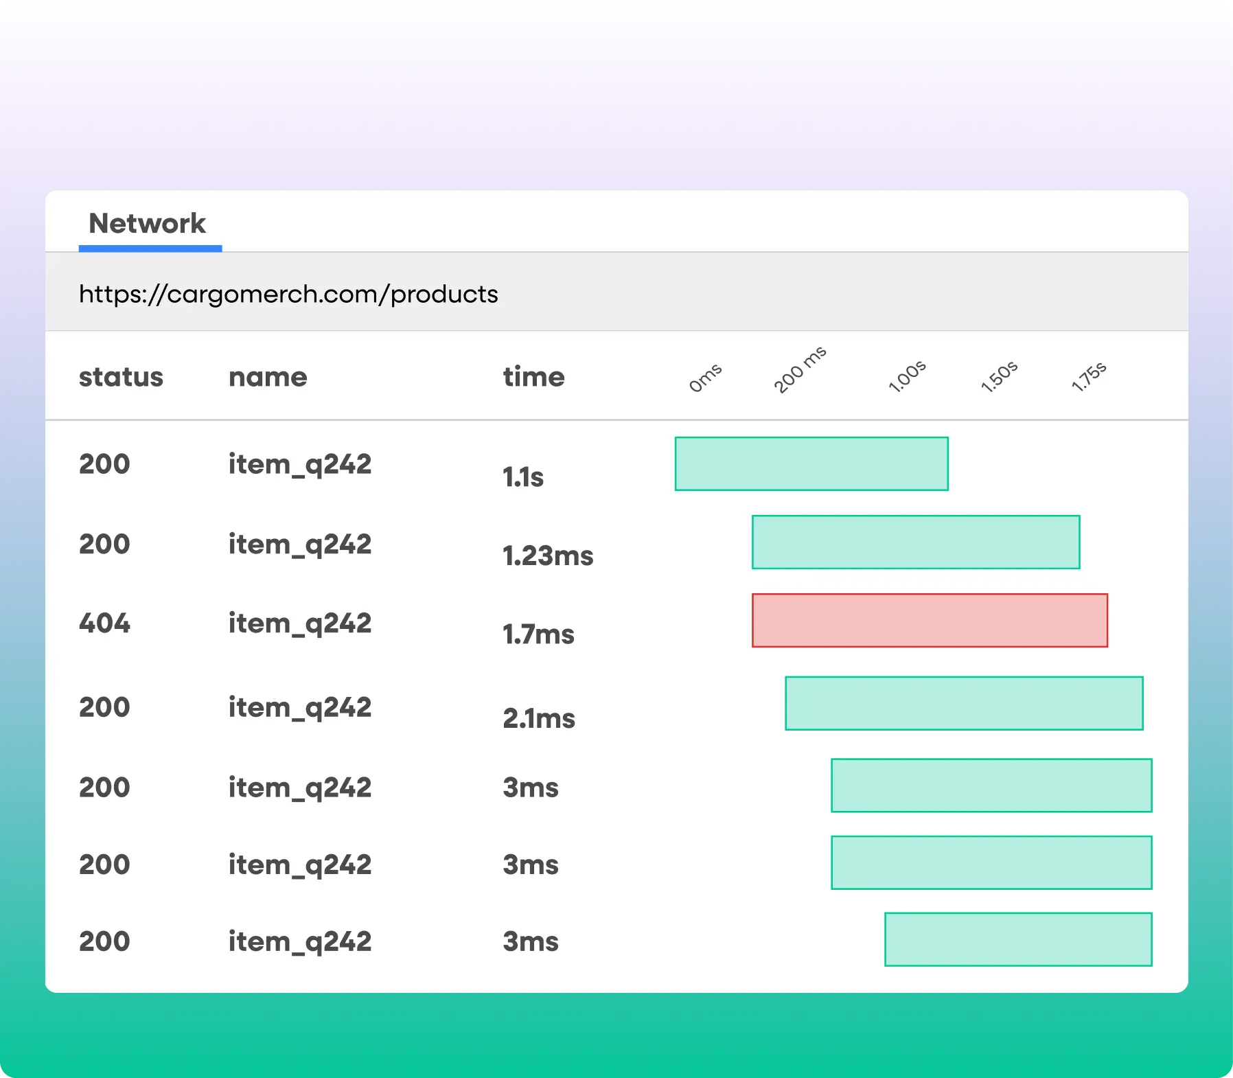This screenshot has width=1233, height=1078.
Task: Select the 1.50s timeline marker
Action: click(x=999, y=376)
